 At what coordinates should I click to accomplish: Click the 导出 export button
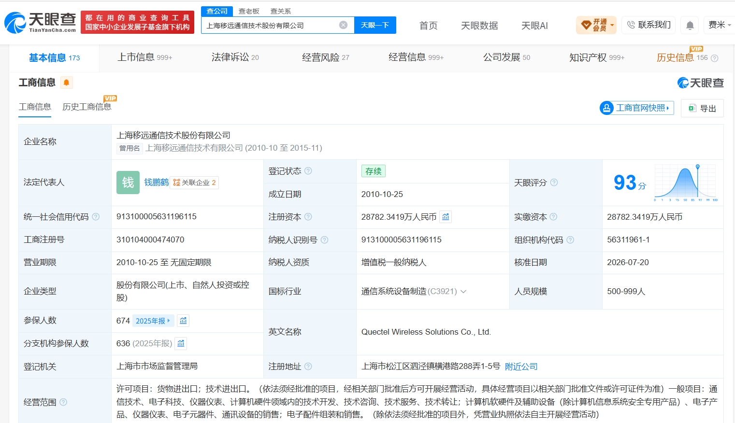702,108
